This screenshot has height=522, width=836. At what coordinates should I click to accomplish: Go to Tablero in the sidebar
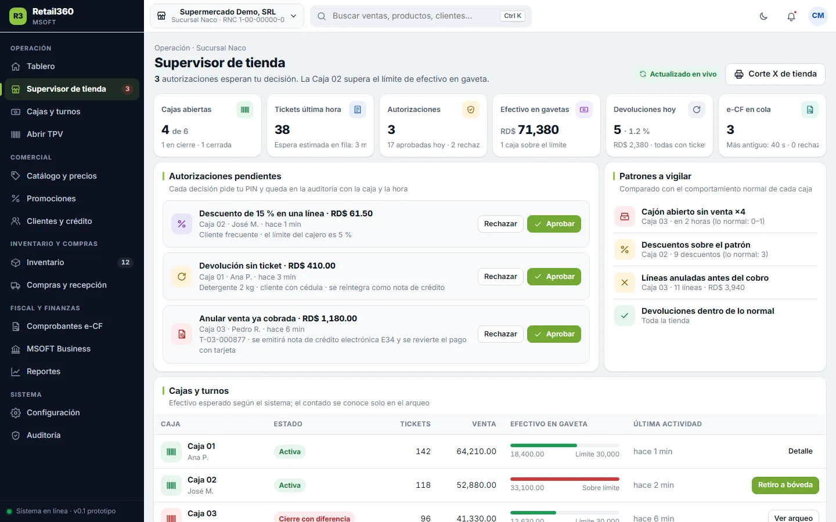[72, 66]
